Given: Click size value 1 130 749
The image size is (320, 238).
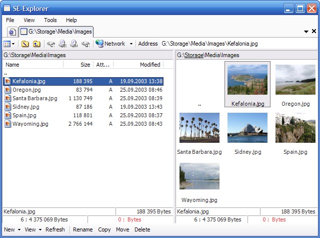Looking at the screenshot, I should click(80, 98).
